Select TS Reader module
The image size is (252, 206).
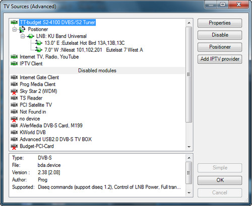pyautogui.click(x=31, y=98)
